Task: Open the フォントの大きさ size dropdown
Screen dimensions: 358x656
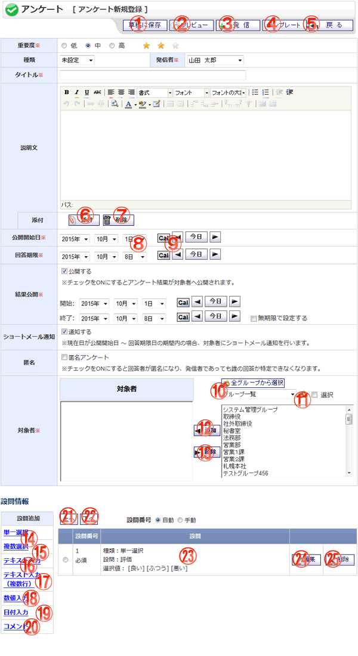Action: coord(228,93)
